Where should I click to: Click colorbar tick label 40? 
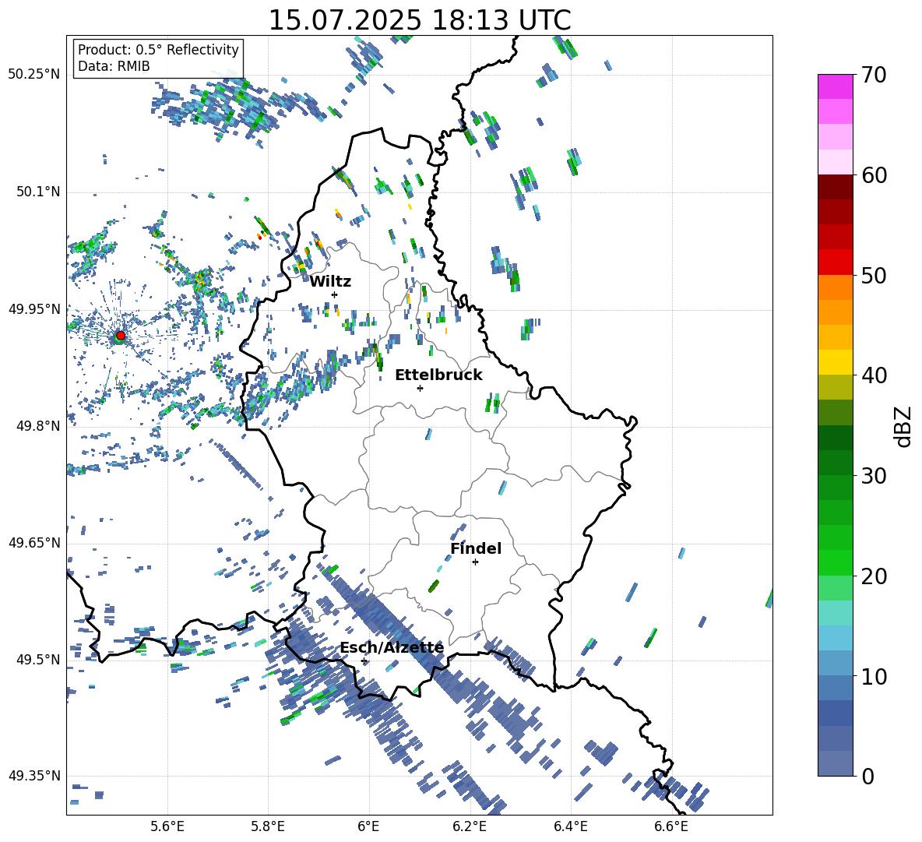[x=874, y=375]
